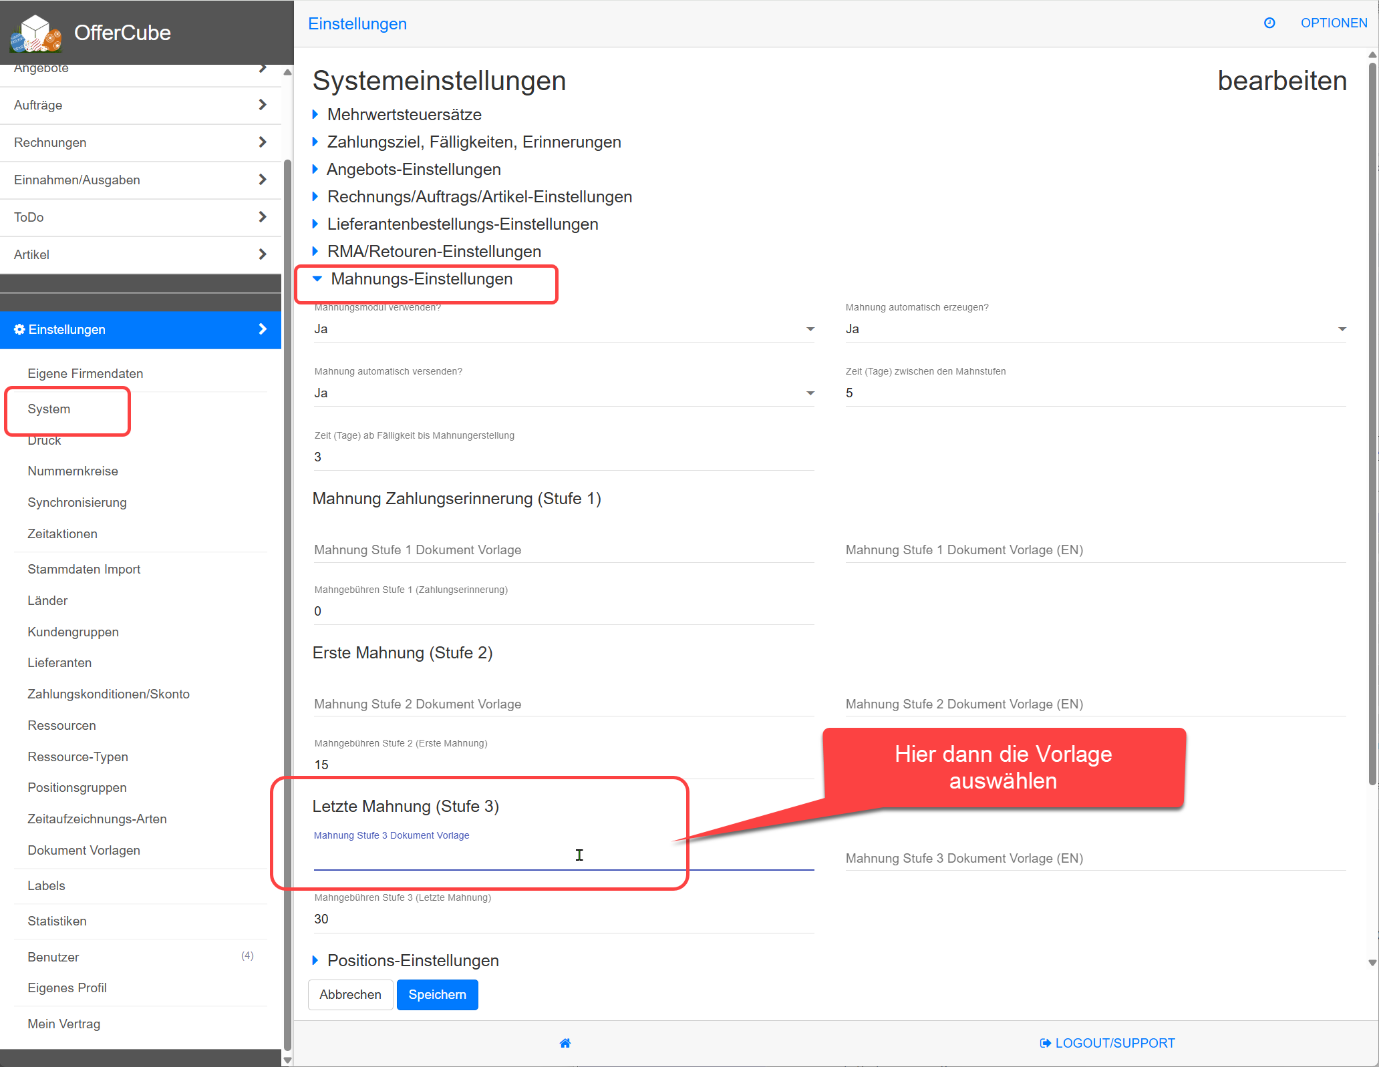Click Mahnung Stufe 1 Dokument Vorlage field
1379x1067 pixels.
(x=564, y=550)
